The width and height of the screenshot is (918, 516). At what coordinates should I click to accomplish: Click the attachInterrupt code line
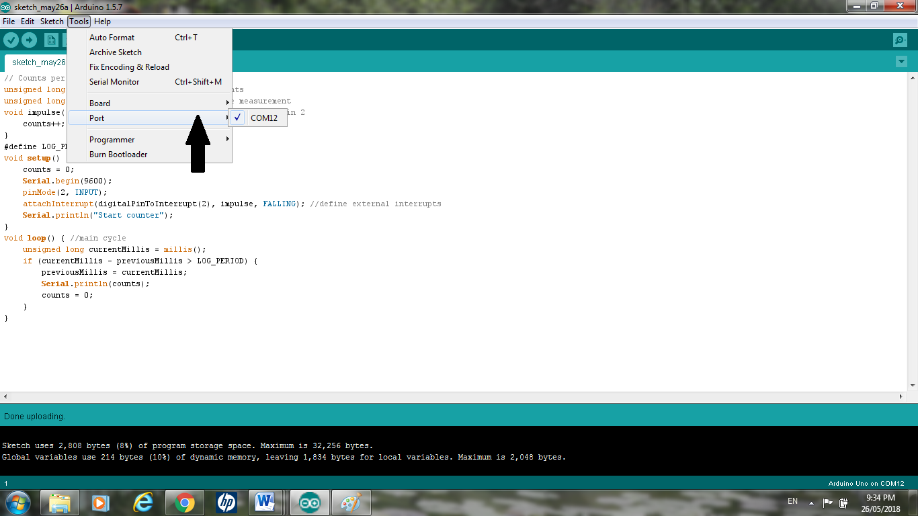[x=232, y=204]
